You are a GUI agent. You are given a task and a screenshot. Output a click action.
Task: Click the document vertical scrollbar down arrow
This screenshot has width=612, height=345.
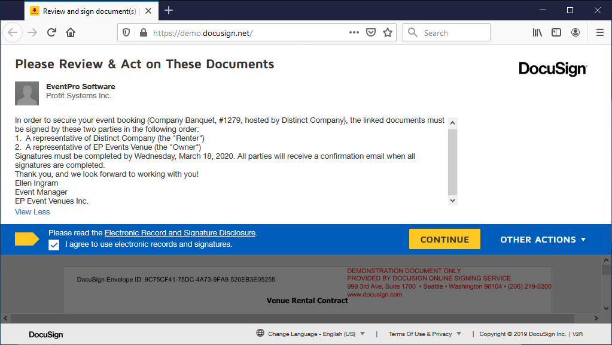[606, 308]
